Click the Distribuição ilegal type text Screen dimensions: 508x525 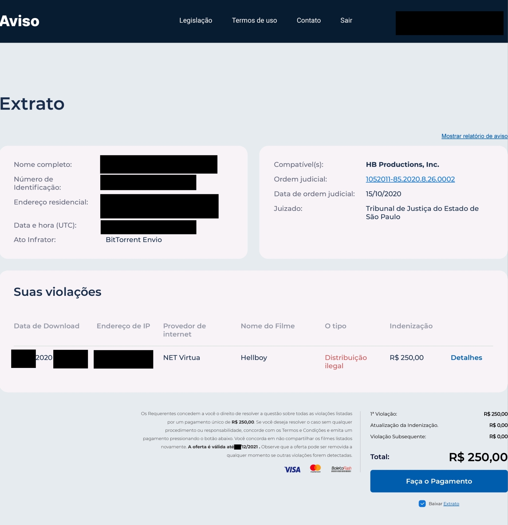point(346,362)
